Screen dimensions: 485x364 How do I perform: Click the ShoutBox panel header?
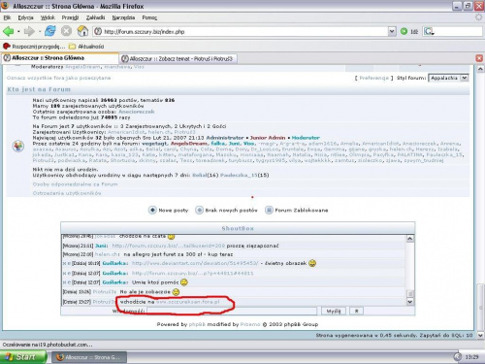[238, 228]
